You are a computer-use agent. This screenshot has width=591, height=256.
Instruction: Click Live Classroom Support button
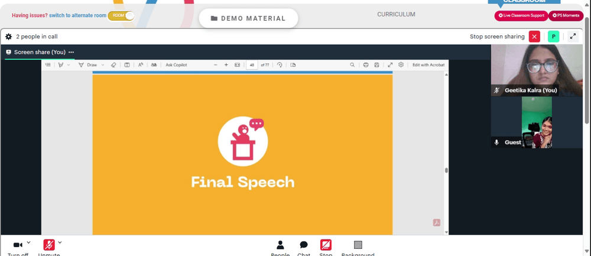pos(521,15)
